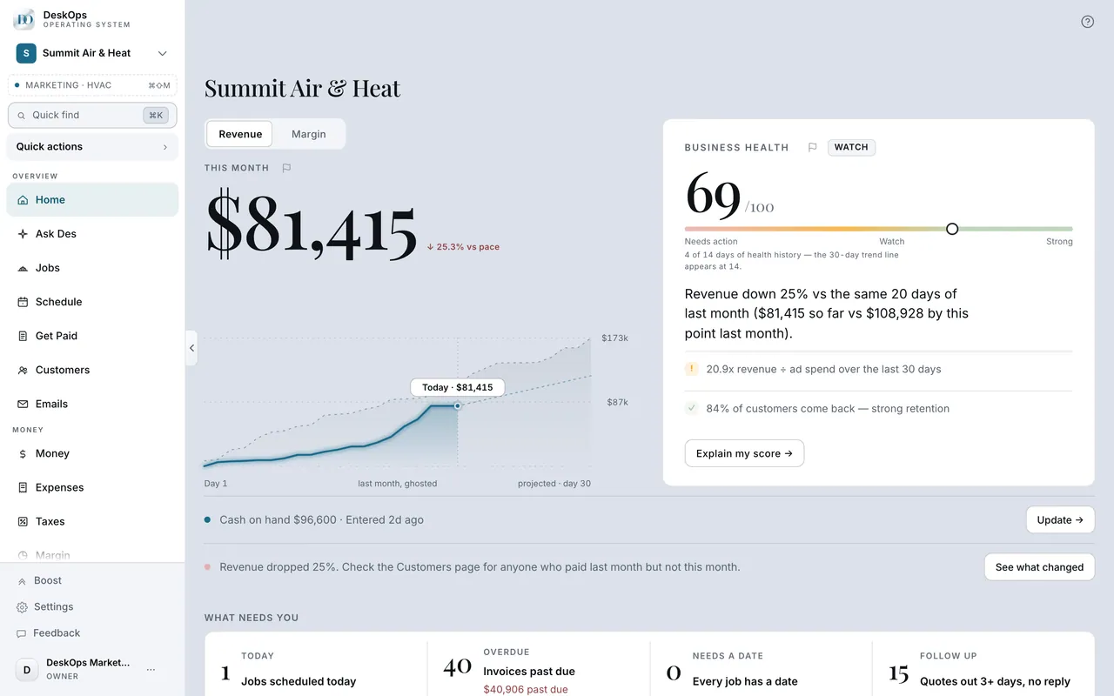Open the owner profile three-dot menu
The image size is (1114, 696).
[x=151, y=669]
